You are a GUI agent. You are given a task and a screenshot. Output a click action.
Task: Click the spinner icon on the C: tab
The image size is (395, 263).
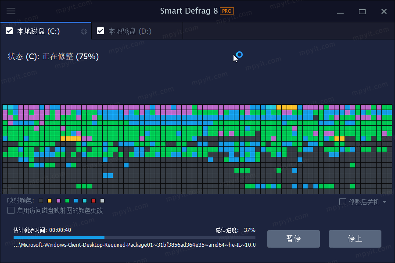pyautogui.click(x=84, y=32)
